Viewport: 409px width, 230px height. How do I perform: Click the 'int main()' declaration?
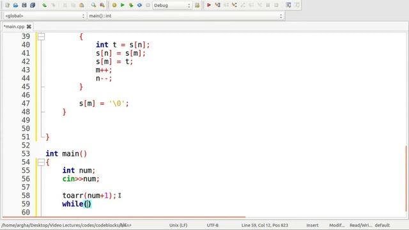[66, 153]
